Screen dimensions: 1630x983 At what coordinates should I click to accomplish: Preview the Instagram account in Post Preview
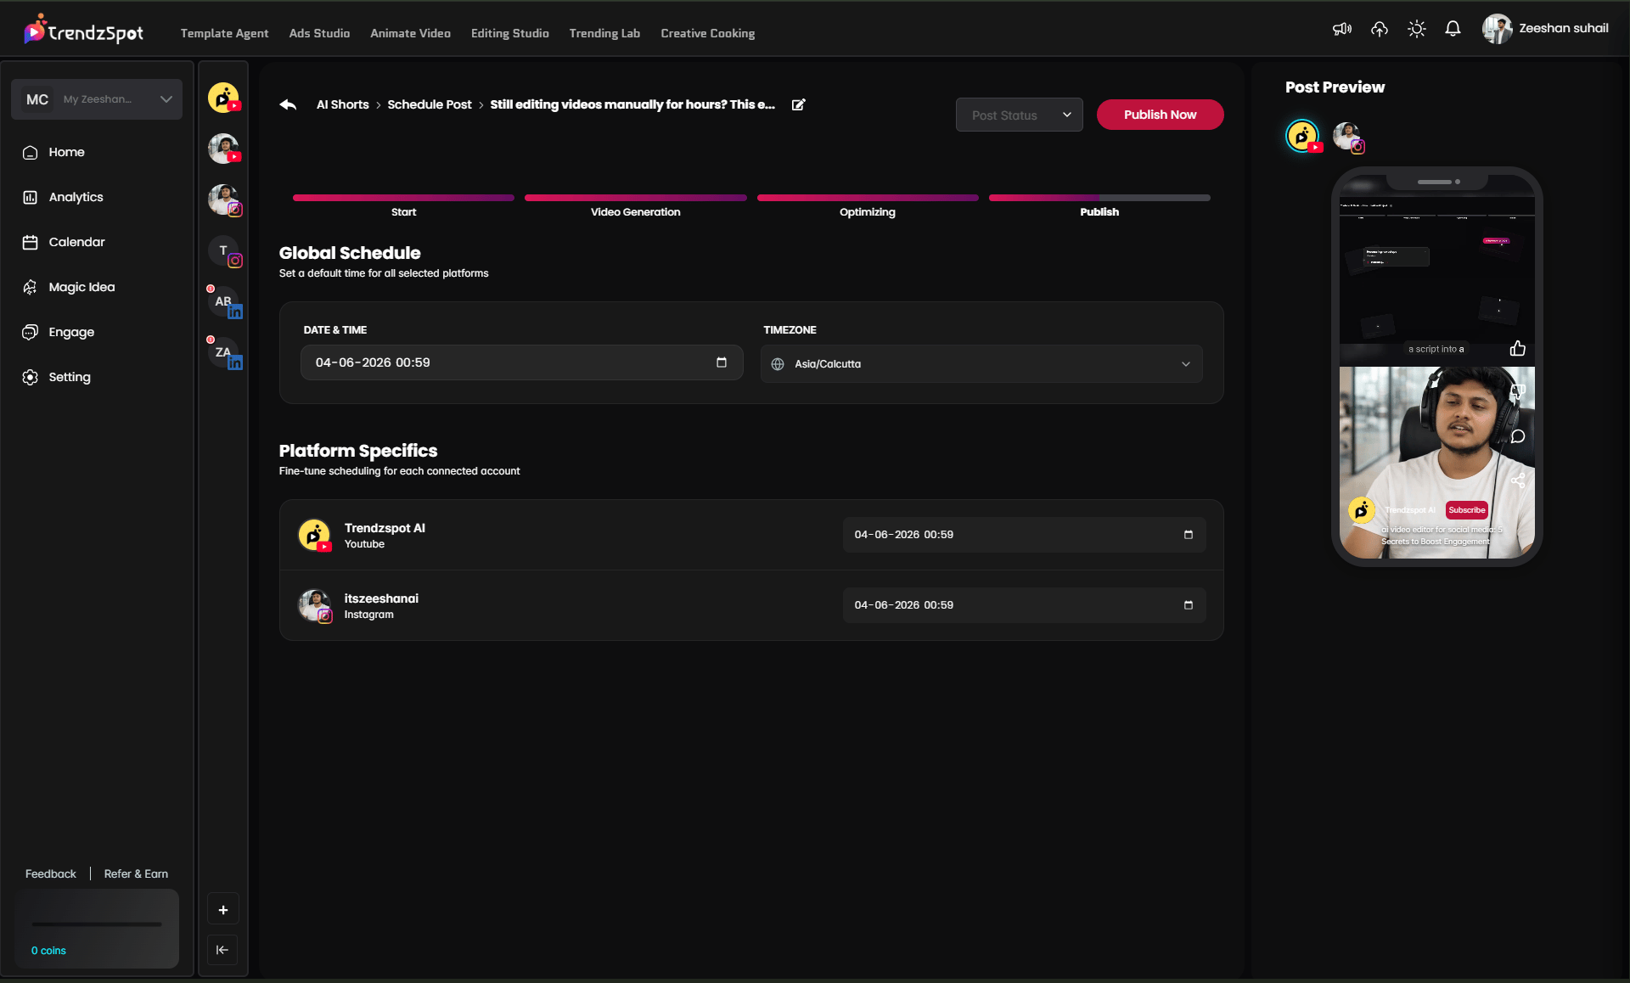[x=1347, y=136]
